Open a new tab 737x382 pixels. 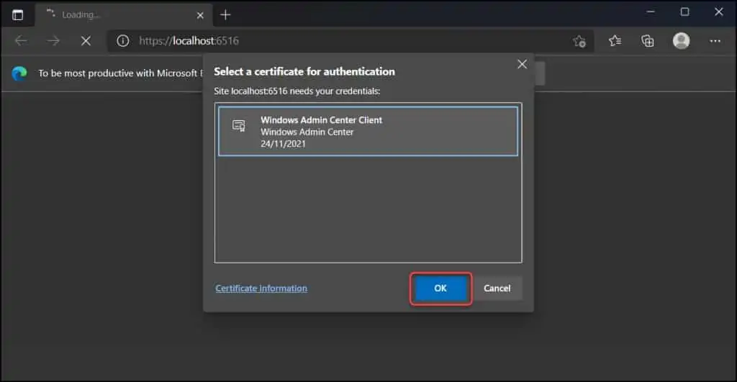click(225, 15)
